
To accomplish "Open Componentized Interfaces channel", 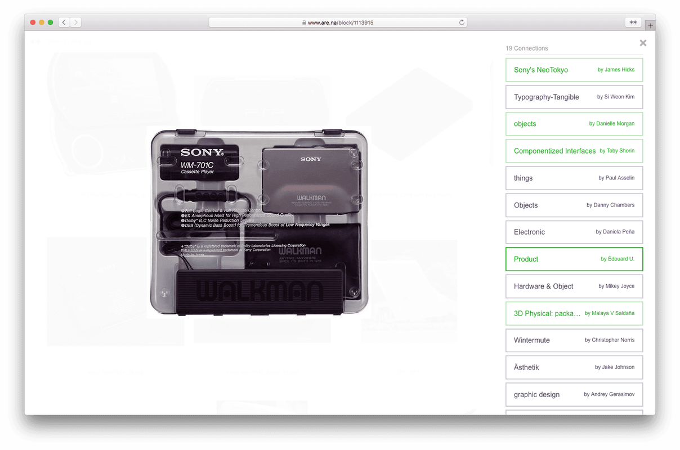I will [x=574, y=151].
